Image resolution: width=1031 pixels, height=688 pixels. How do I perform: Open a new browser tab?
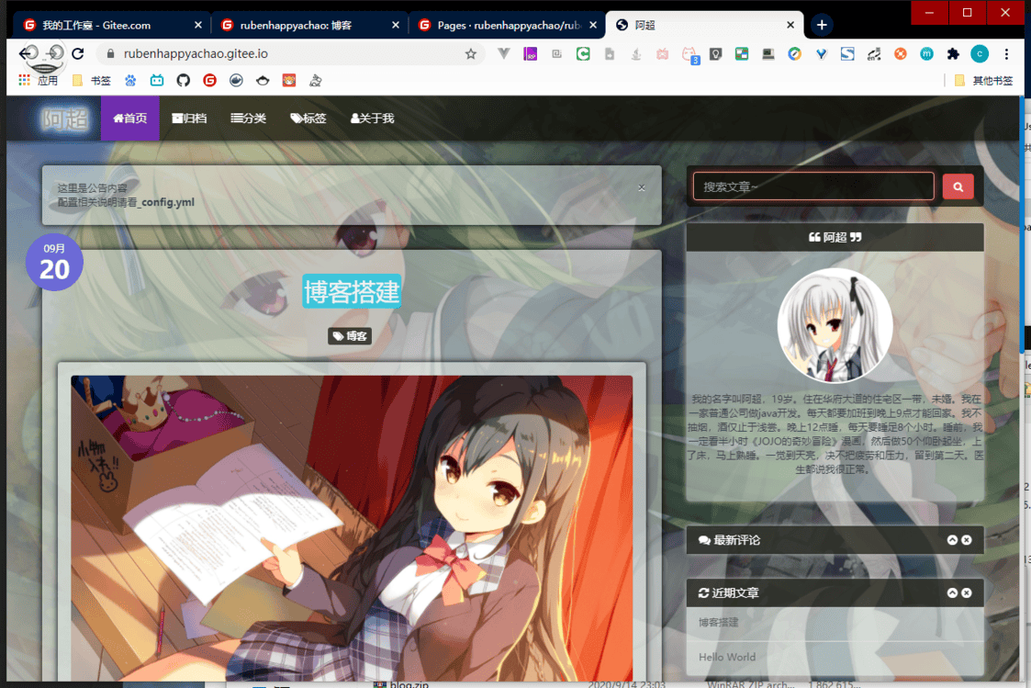(822, 25)
